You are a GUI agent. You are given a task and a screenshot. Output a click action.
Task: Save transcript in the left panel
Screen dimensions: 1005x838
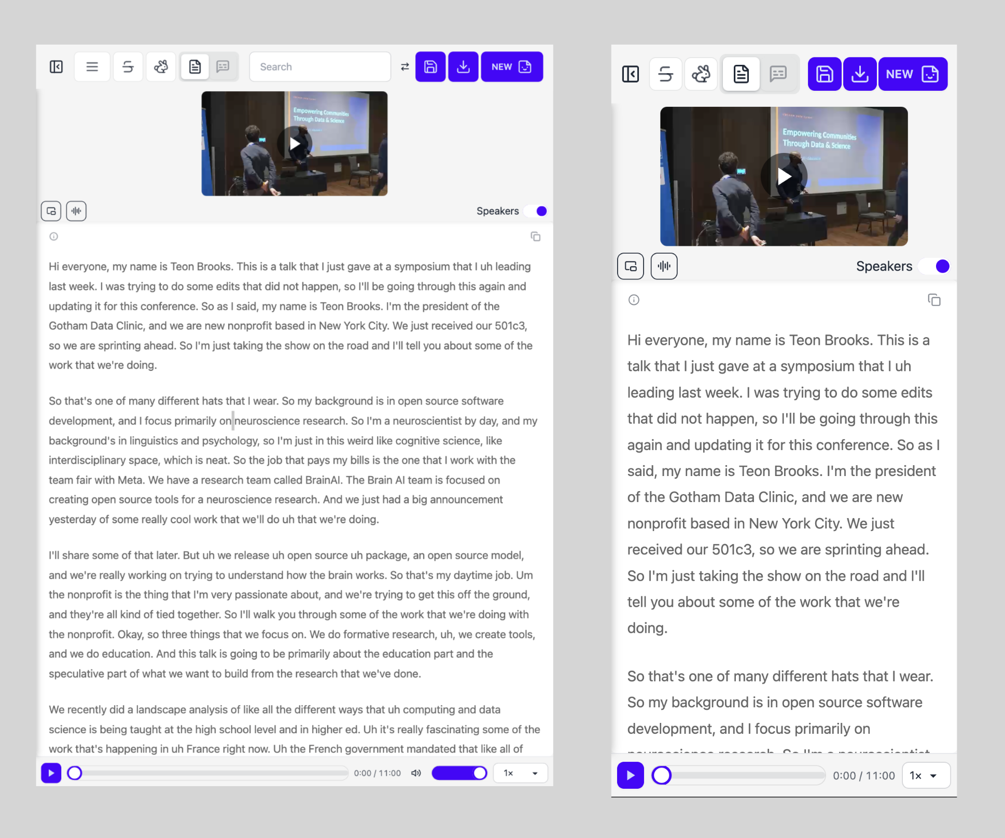click(430, 67)
